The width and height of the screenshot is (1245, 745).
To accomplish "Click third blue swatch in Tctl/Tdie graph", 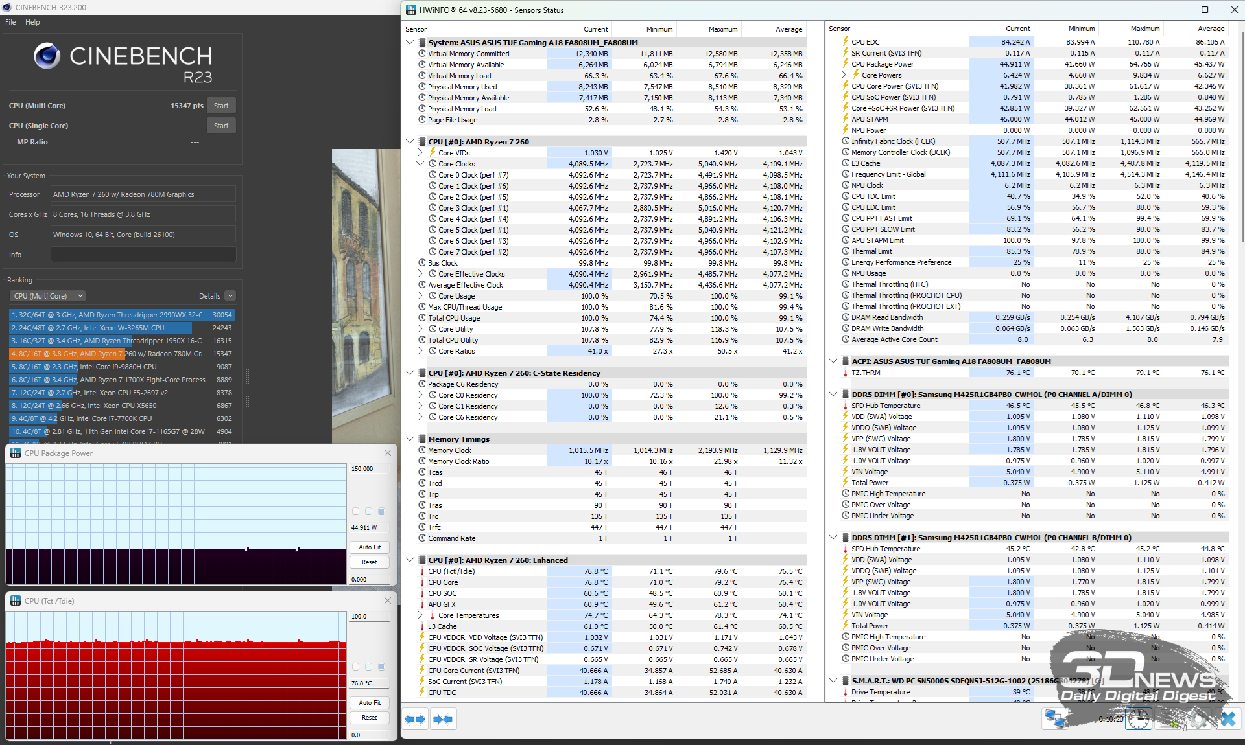I will [x=381, y=667].
